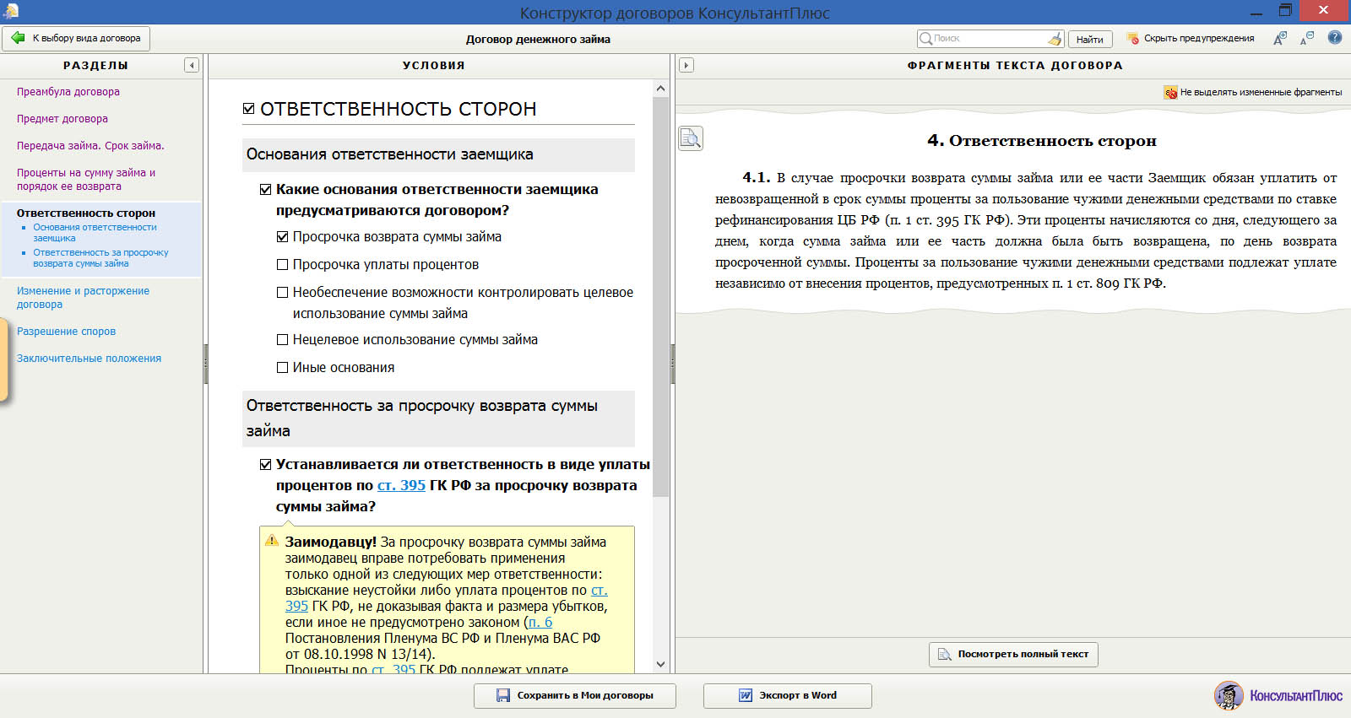Click the conditions scrollbar up arrow
This screenshot has height=718, width=1351.
(x=660, y=88)
